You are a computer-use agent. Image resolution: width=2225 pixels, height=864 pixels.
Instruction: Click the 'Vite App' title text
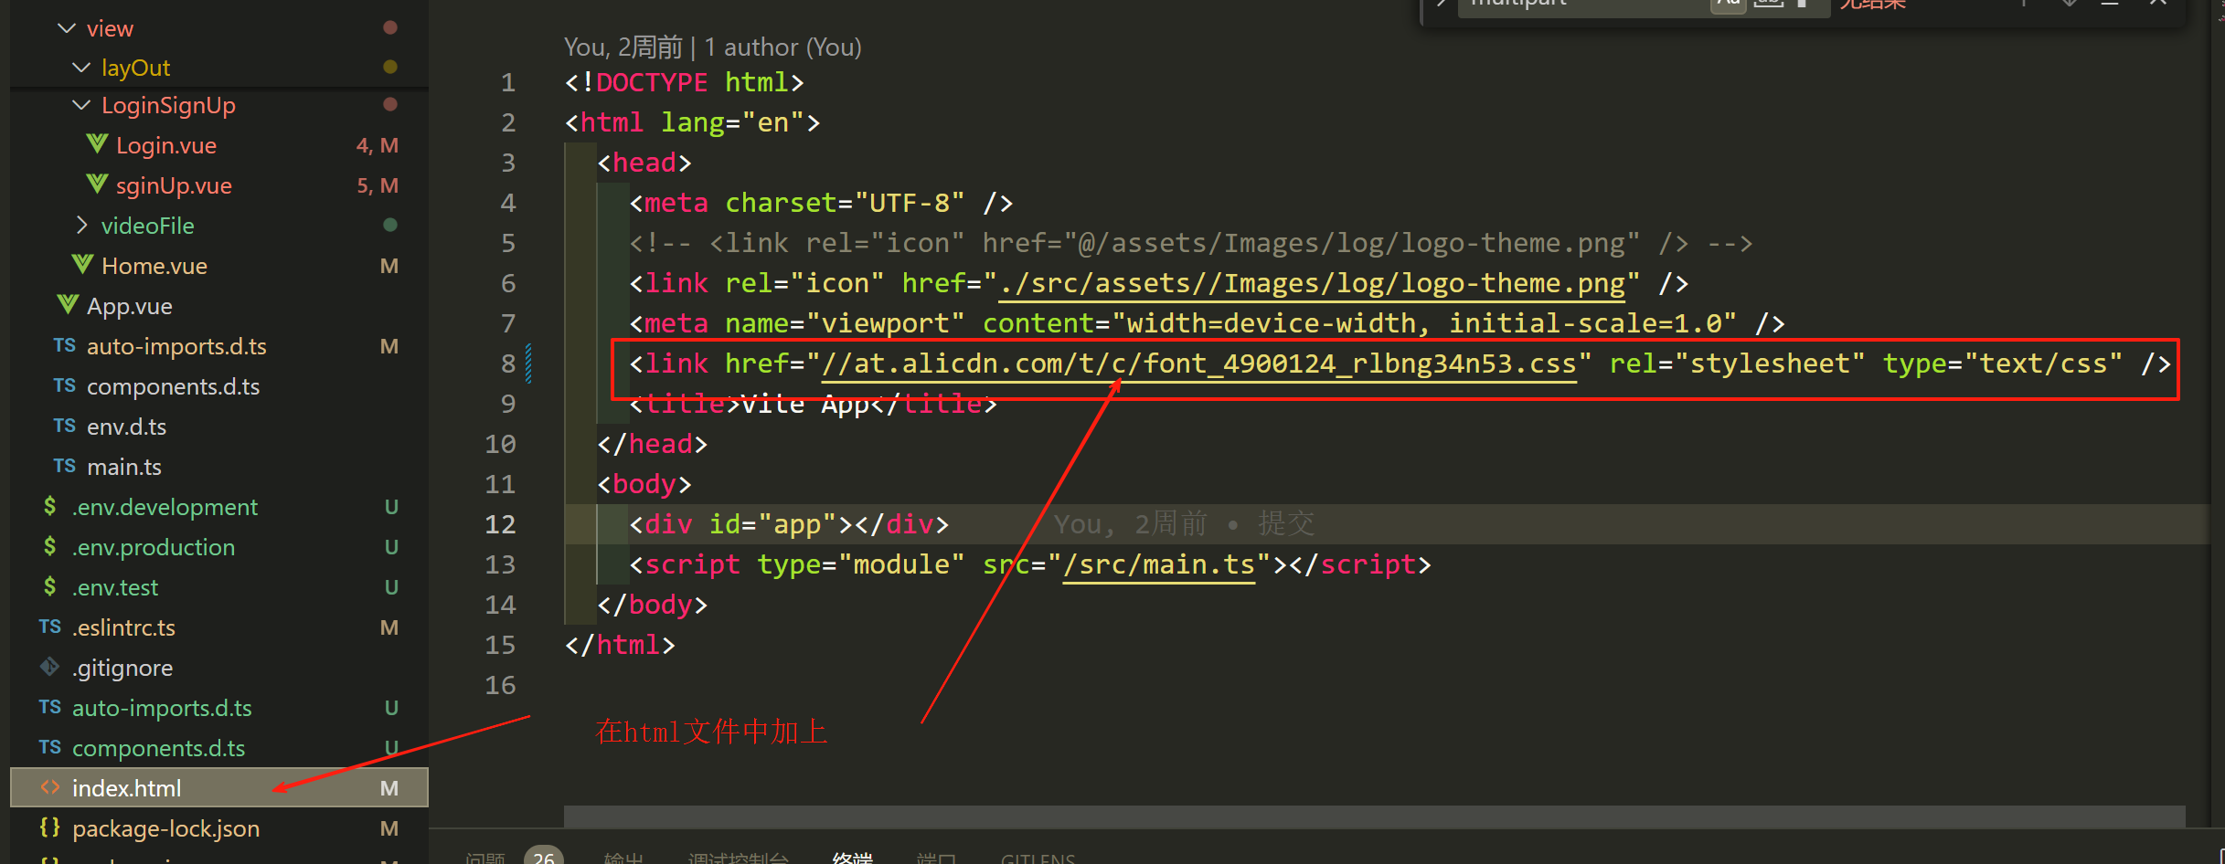[805, 404]
